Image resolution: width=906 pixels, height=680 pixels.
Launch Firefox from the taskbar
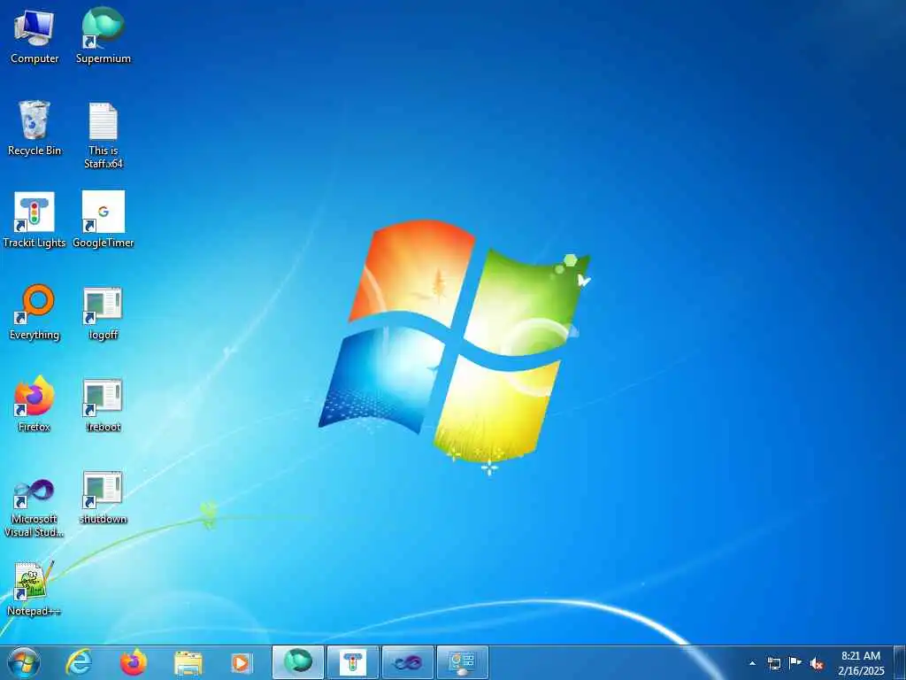pos(134,662)
